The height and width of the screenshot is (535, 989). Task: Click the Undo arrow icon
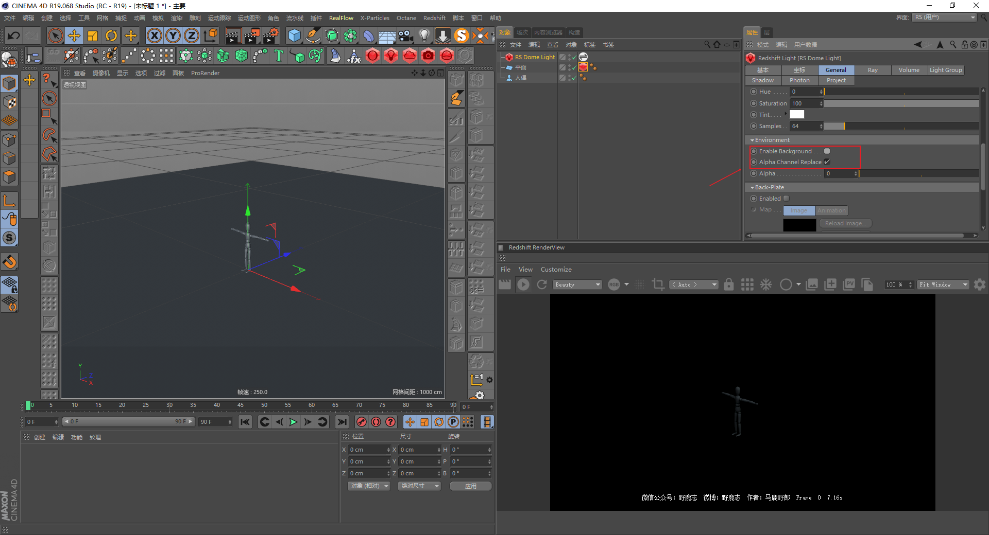pyautogui.click(x=14, y=35)
